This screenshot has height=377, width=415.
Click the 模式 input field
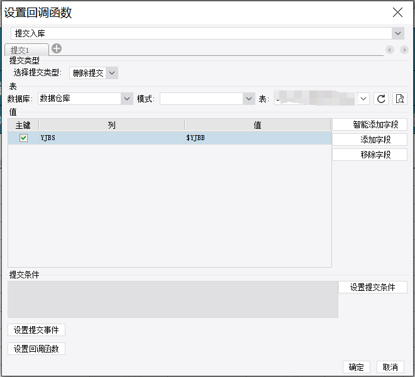(x=201, y=99)
